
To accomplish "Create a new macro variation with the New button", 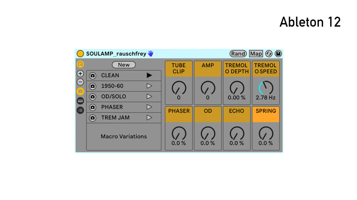I will pyautogui.click(x=124, y=65).
